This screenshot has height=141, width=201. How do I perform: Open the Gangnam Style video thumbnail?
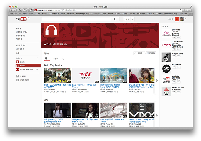click(x=57, y=75)
